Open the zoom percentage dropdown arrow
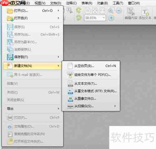 (x=104, y=18)
